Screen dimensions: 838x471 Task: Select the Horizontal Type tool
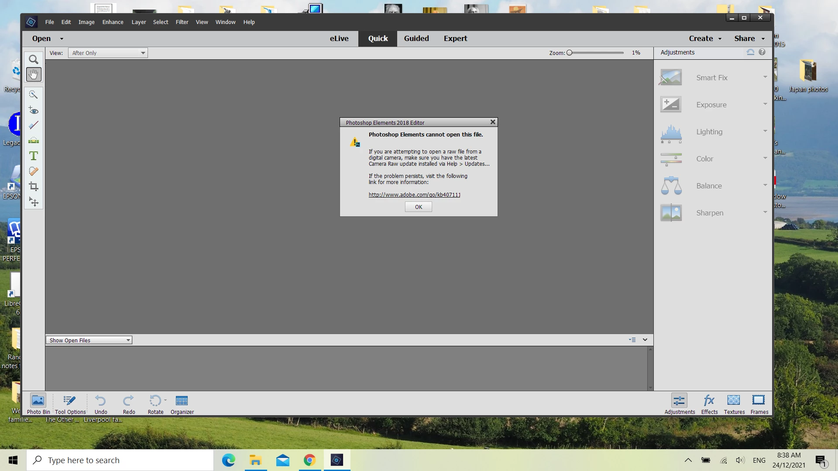point(34,156)
